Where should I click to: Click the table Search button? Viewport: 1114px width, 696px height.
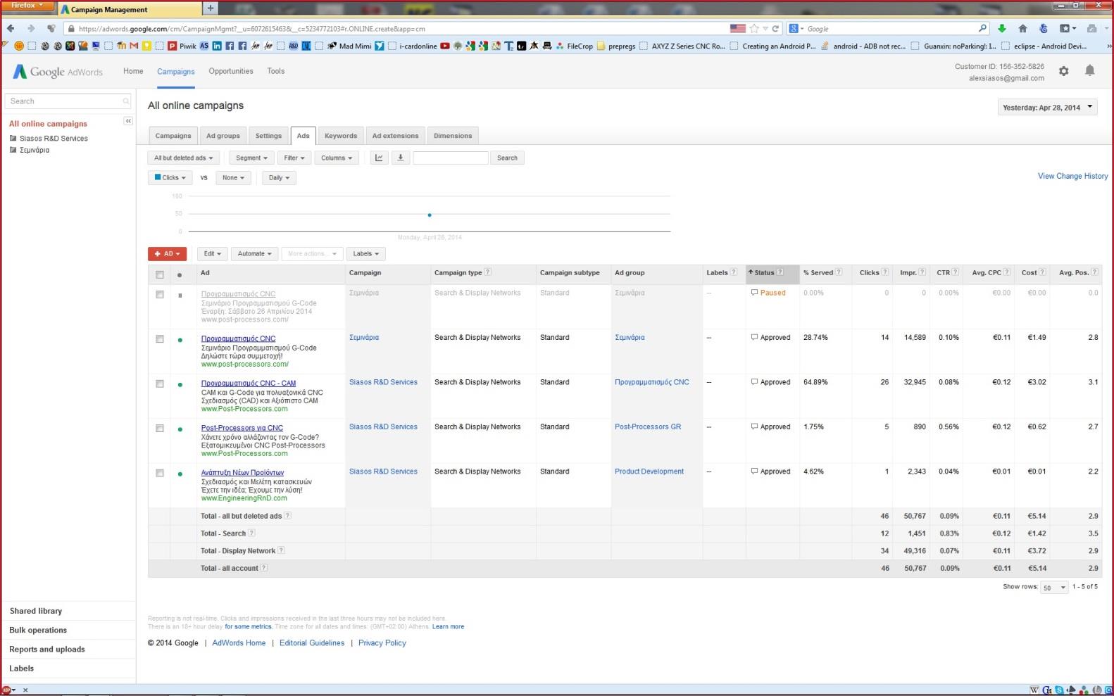(x=507, y=158)
